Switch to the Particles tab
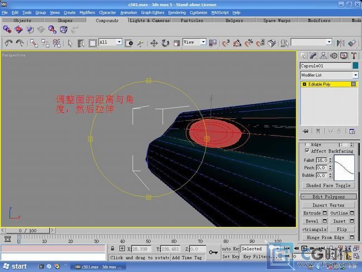Image resolution: width=362 pixels, height=272 pixels. (192, 20)
